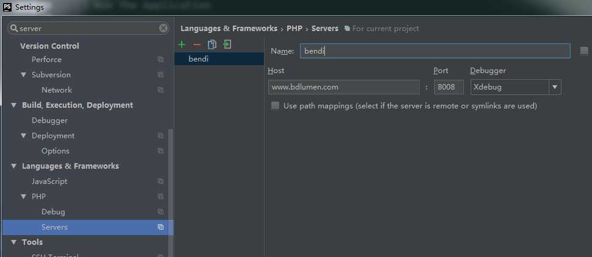Click Languages & Frameworks in breadcrumb
The image size is (592, 257).
click(229, 29)
